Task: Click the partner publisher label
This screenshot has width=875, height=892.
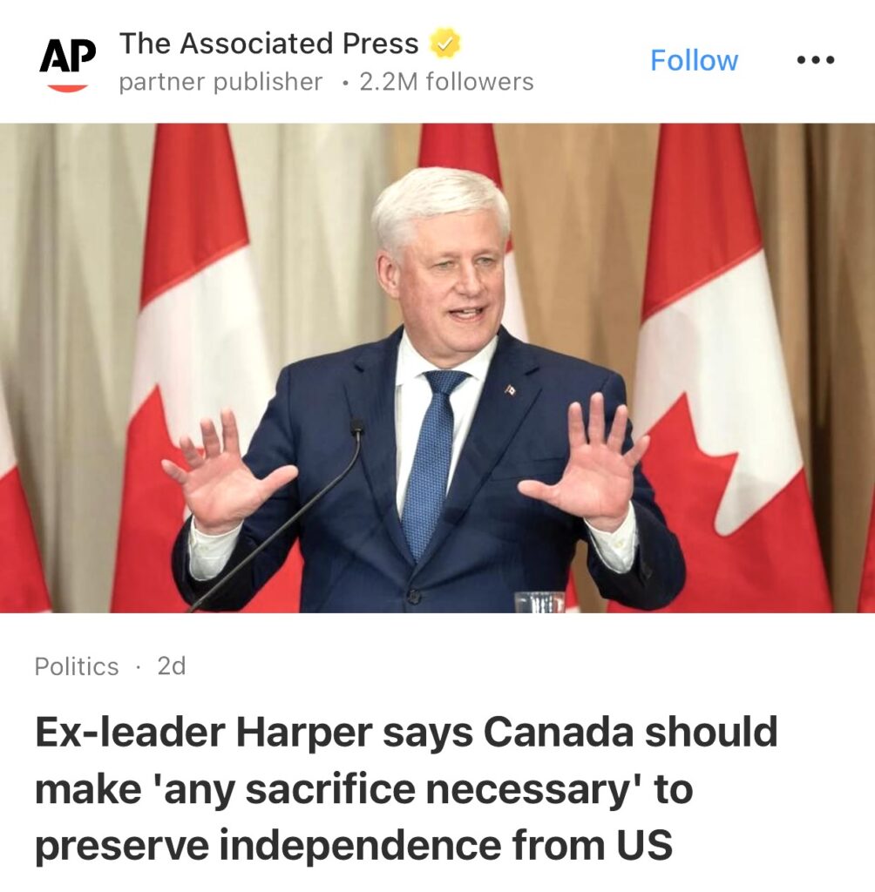Action: (x=220, y=82)
